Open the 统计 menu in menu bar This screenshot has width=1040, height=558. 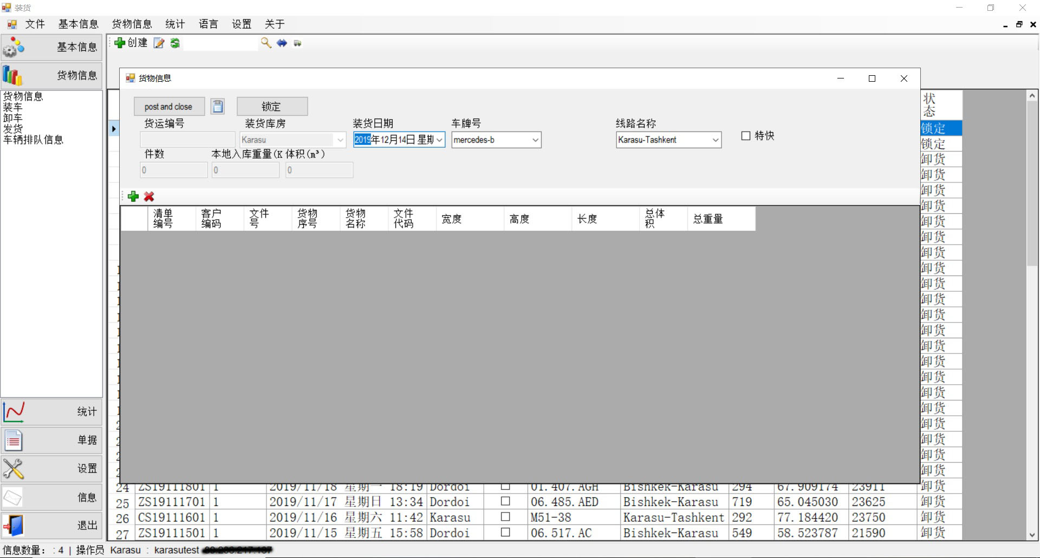175,24
